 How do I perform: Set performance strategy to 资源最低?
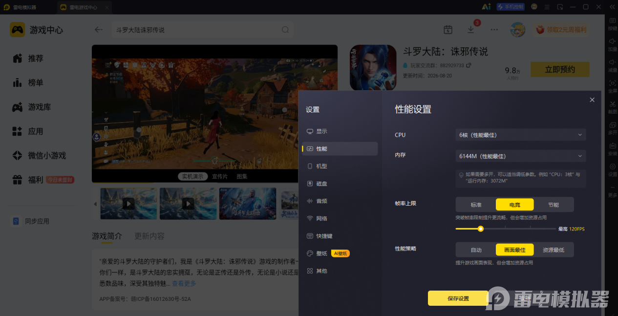tap(554, 250)
